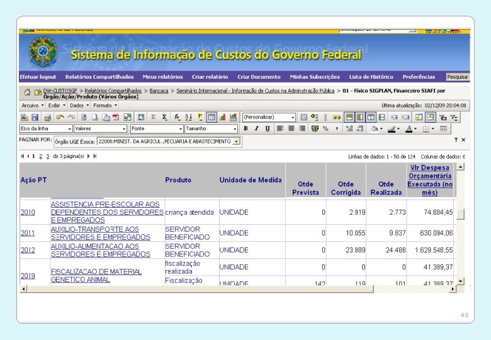Open the Valores dropdown
This screenshot has width=491, height=340.
click(x=101, y=128)
